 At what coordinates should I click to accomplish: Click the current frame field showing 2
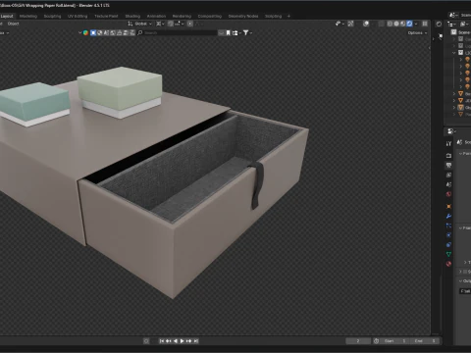(x=358, y=341)
